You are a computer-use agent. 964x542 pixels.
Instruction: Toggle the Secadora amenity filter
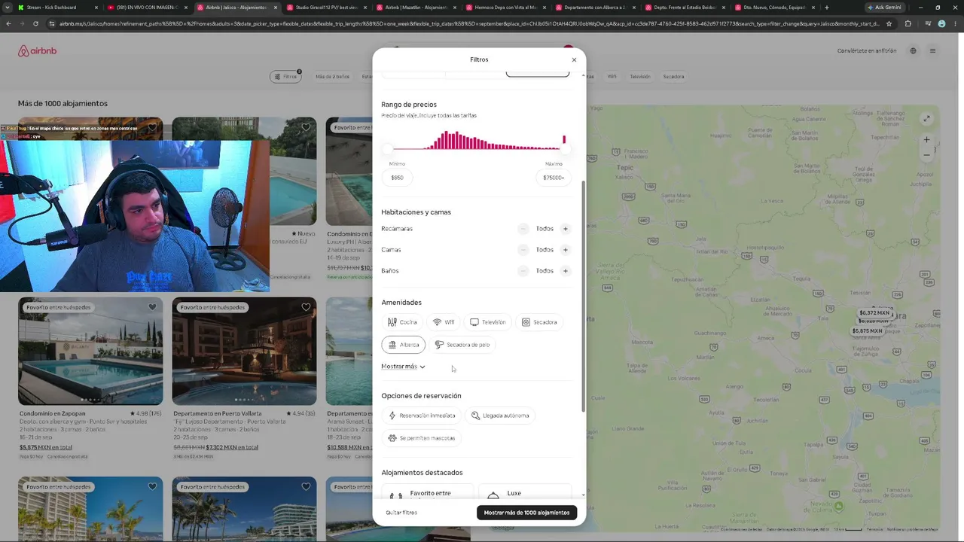539,322
